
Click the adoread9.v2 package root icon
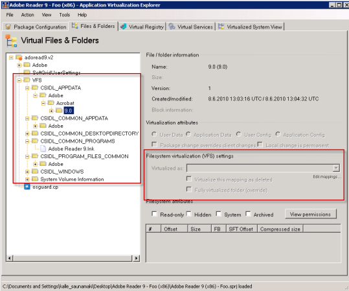19,58
